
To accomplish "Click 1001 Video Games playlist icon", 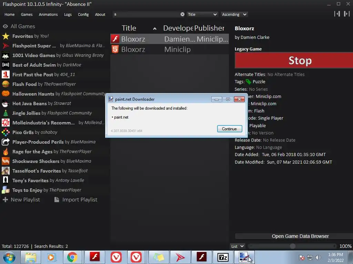I will [6, 55].
